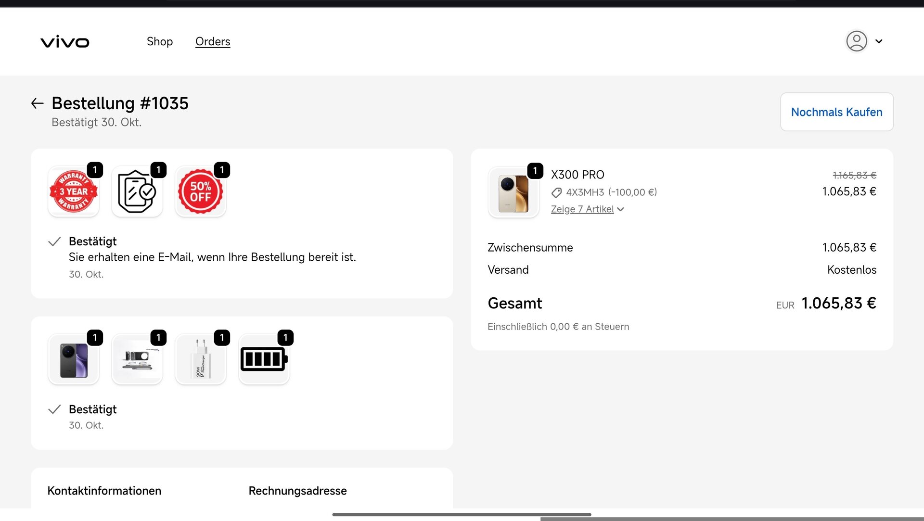Click the battery icon thumbnail
The height and width of the screenshot is (521, 924).
click(x=264, y=359)
